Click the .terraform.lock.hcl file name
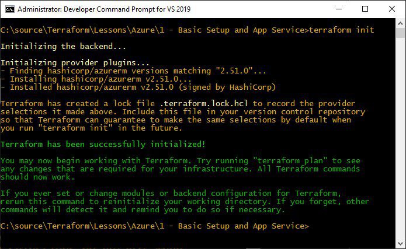The image size is (406, 249). [x=204, y=103]
